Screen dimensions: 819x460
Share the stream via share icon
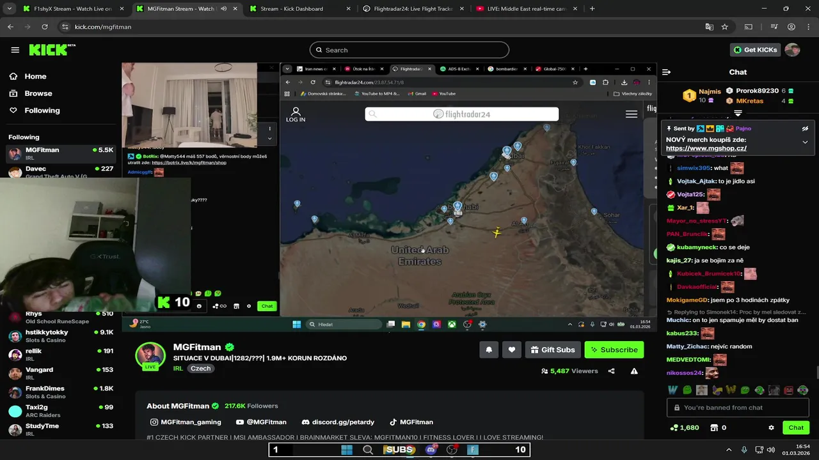611,371
